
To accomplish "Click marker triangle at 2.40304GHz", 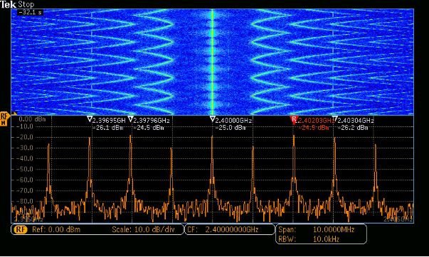I will pyautogui.click(x=334, y=119).
